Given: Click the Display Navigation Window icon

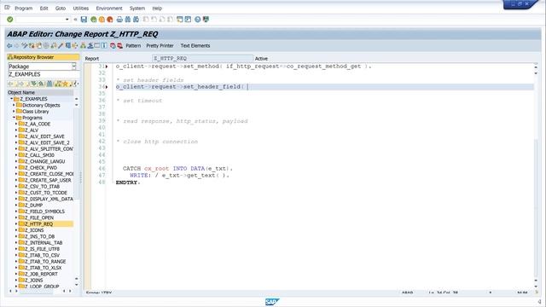Looking at the screenshot, I should 90,45.
